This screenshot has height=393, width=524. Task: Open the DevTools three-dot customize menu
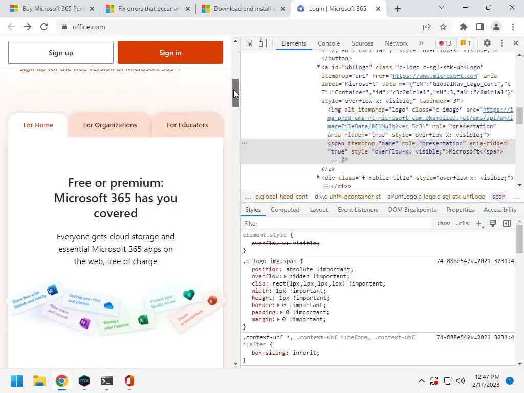(501, 43)
